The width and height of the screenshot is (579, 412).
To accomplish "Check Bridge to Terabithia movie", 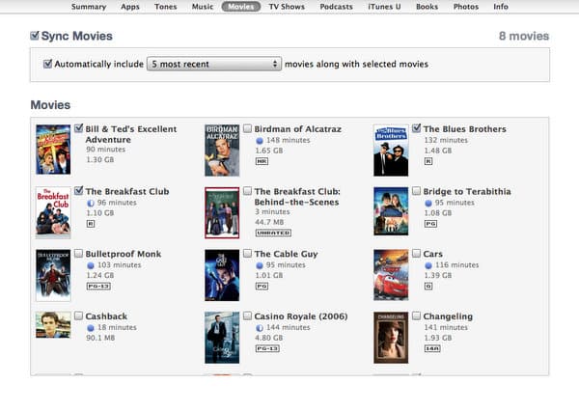I will coord(416,191).
